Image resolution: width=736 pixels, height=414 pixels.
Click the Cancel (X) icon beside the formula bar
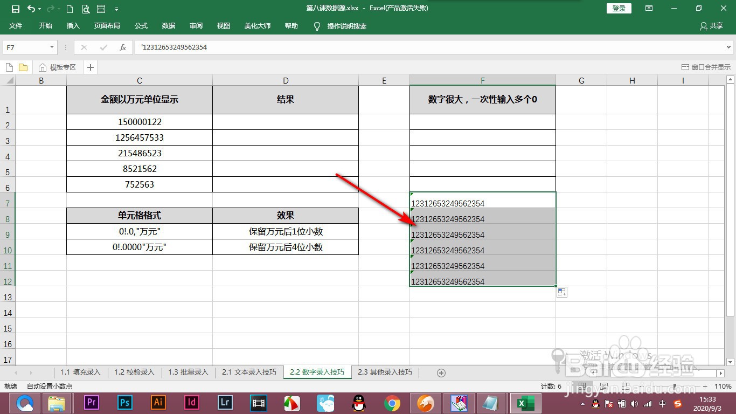pos(84,47)
